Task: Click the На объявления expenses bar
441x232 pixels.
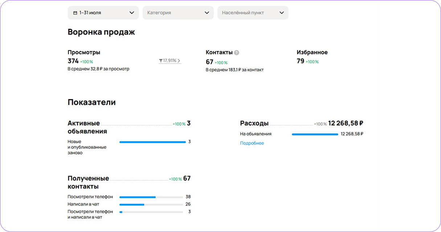Action: pos(315,134)
